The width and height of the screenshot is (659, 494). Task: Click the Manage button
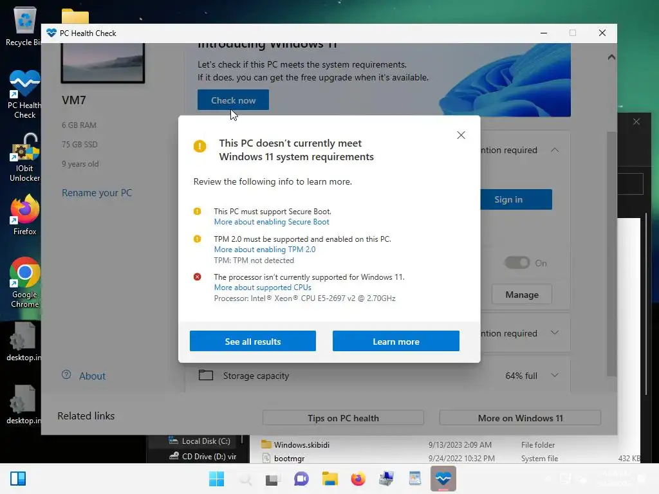pyautogui.click(x=521, y=295)
